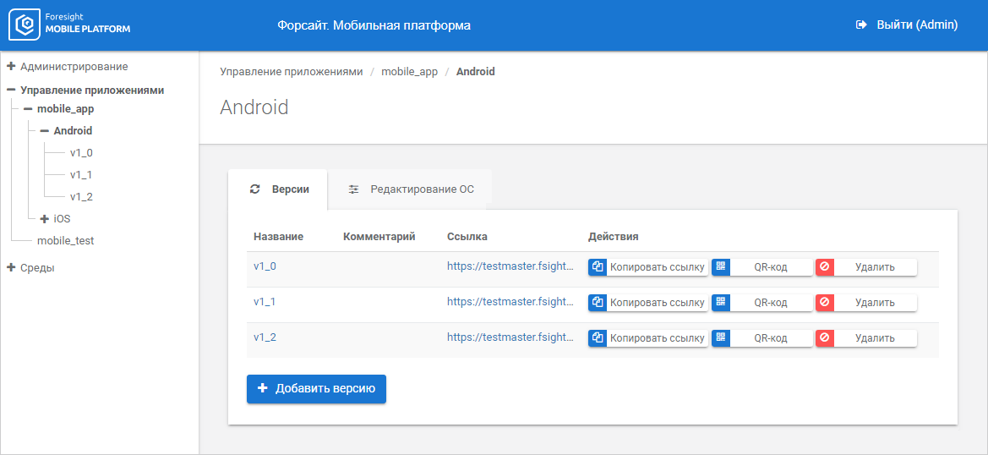Click the logout icon beside Выйти (Admin)

tap(861, 25)
